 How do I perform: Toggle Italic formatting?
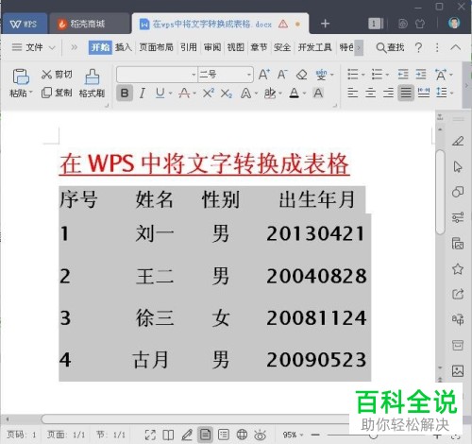coord(143,94)
